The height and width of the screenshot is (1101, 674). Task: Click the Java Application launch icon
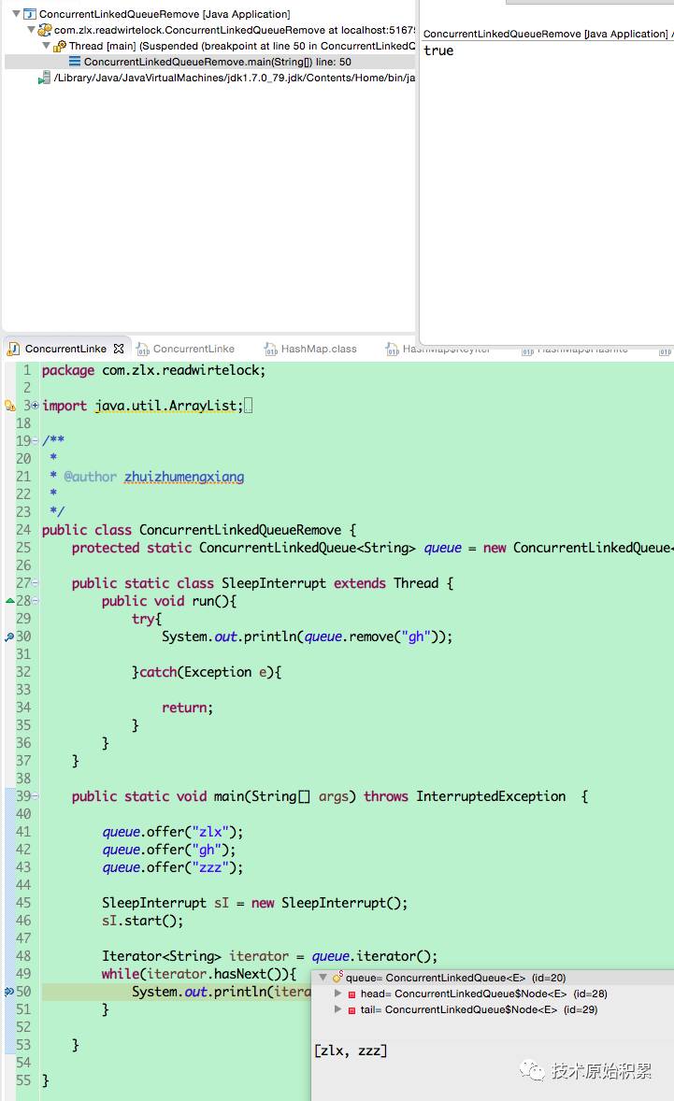coord(30,13)
